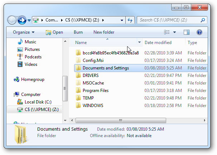
Task: Click navigation pane scroll down arrow
Action: (65, 121)
